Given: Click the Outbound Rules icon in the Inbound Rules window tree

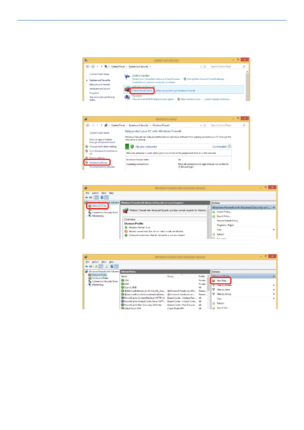Looking at the screenshot, I should [90, 278].
